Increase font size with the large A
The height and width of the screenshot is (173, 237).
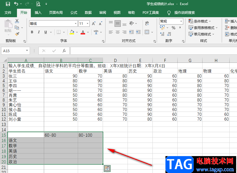pyautogui.click(x=94, y=23)
